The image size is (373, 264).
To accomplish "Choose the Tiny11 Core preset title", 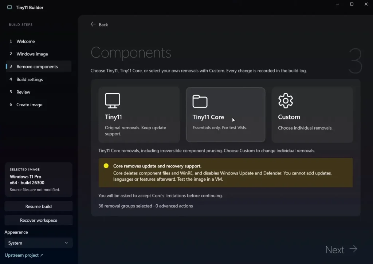I will click(x=208, y=117).
